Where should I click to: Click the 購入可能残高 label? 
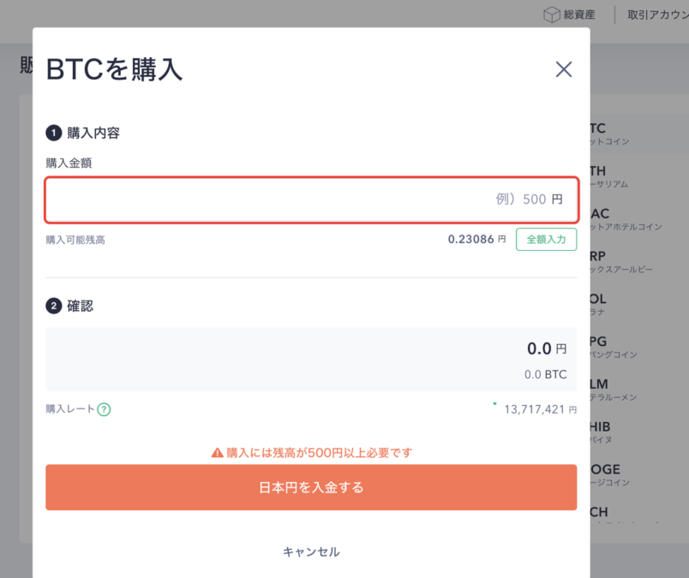pos(75,240)
